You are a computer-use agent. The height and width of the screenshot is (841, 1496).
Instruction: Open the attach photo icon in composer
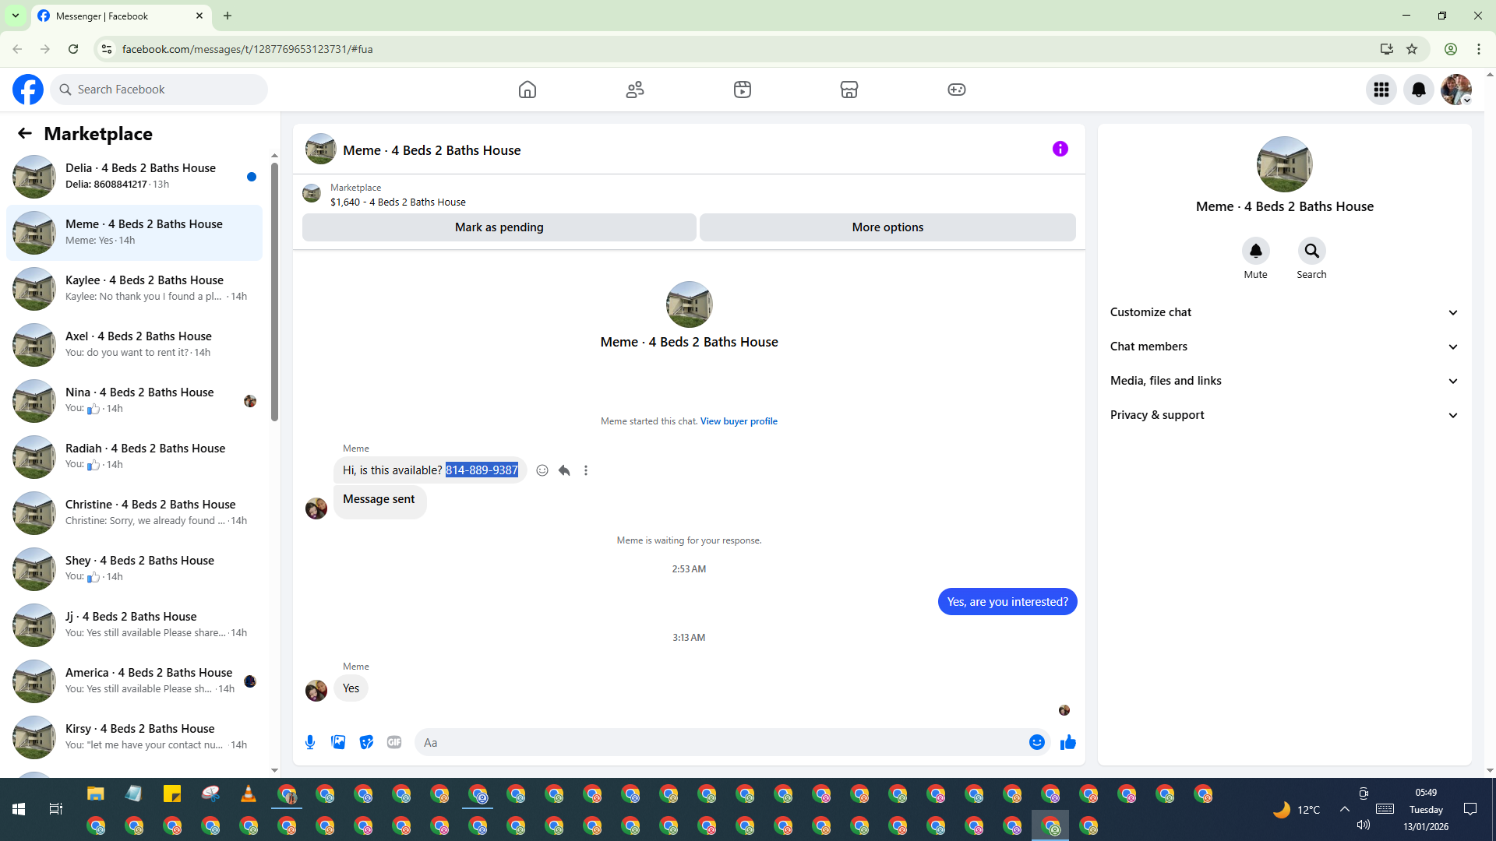pos(338,742)
